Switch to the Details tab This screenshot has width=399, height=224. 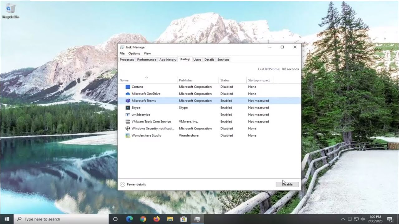coord(209,60)
